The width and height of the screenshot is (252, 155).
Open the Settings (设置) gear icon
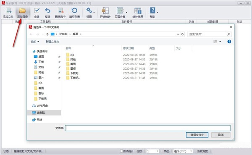(x=89, y=11)
